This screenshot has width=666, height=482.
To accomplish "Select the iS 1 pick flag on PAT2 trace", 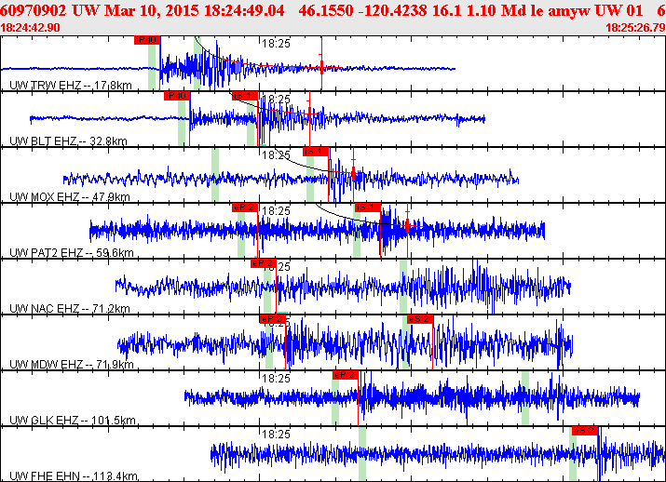I will click(368, 208).
